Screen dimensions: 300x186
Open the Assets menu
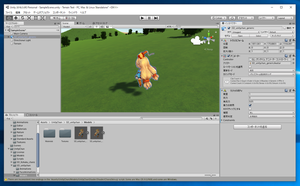[27, 12]
